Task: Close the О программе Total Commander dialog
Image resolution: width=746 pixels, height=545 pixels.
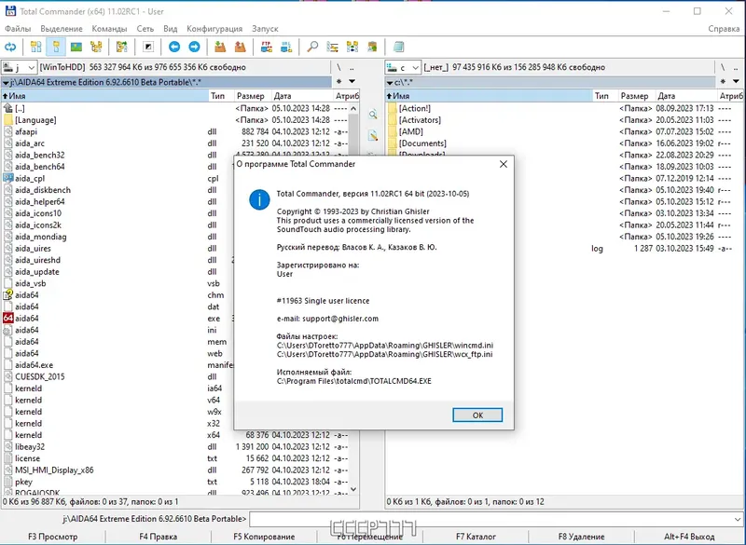Action: point(504,164)
